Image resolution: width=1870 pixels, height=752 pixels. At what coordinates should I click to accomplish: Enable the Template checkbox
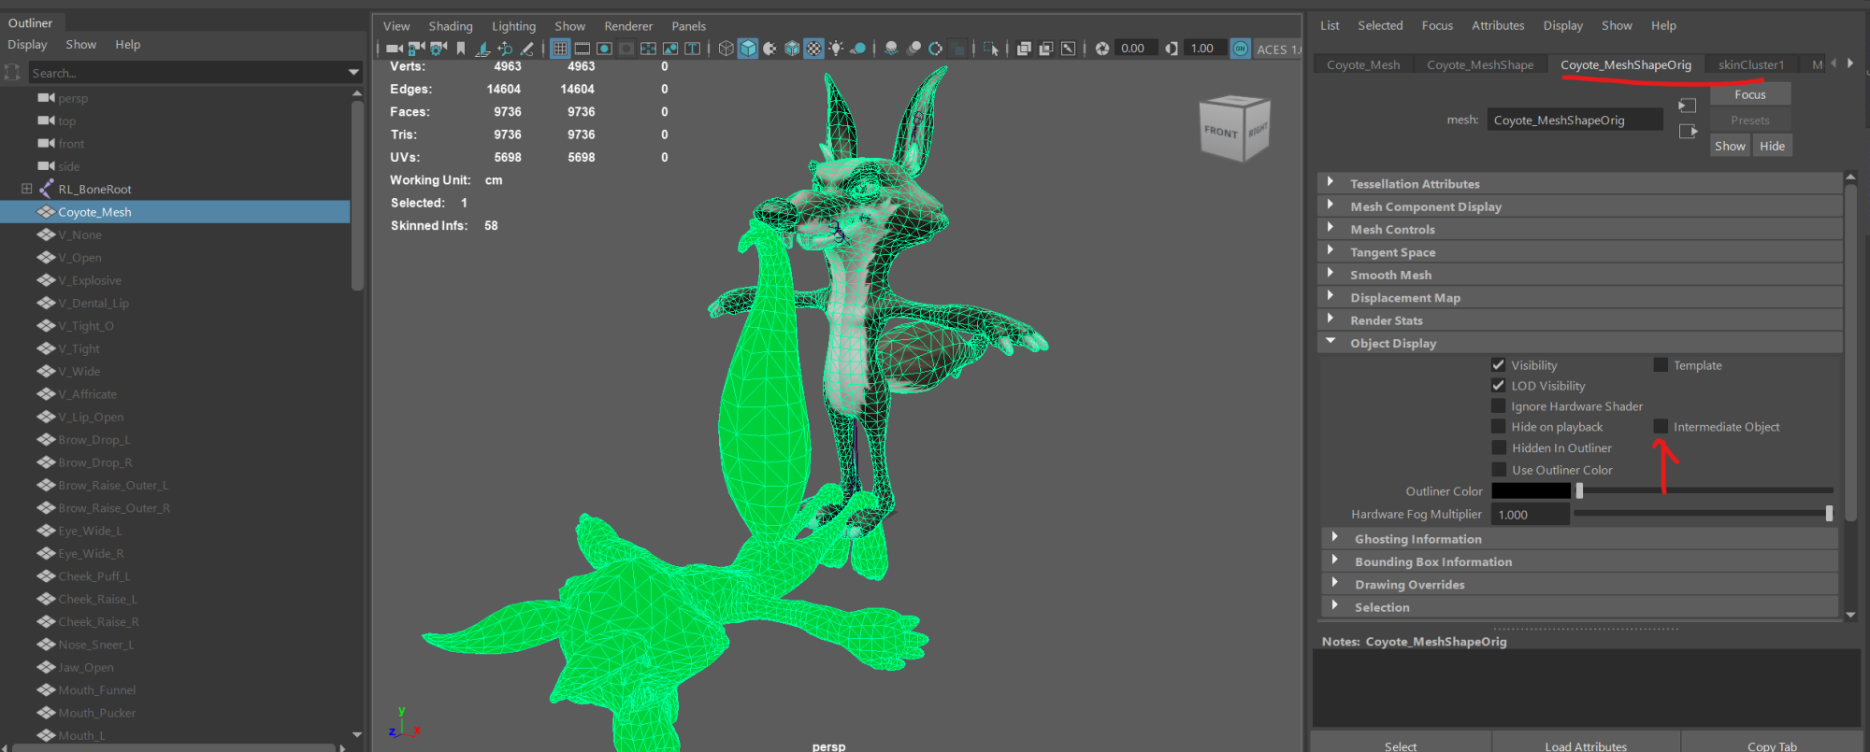[x=1661, y=365]
